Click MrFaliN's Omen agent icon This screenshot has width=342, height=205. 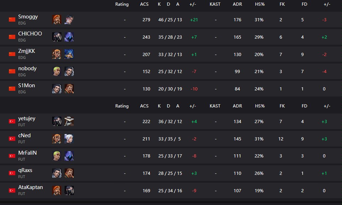pos(69,156)
